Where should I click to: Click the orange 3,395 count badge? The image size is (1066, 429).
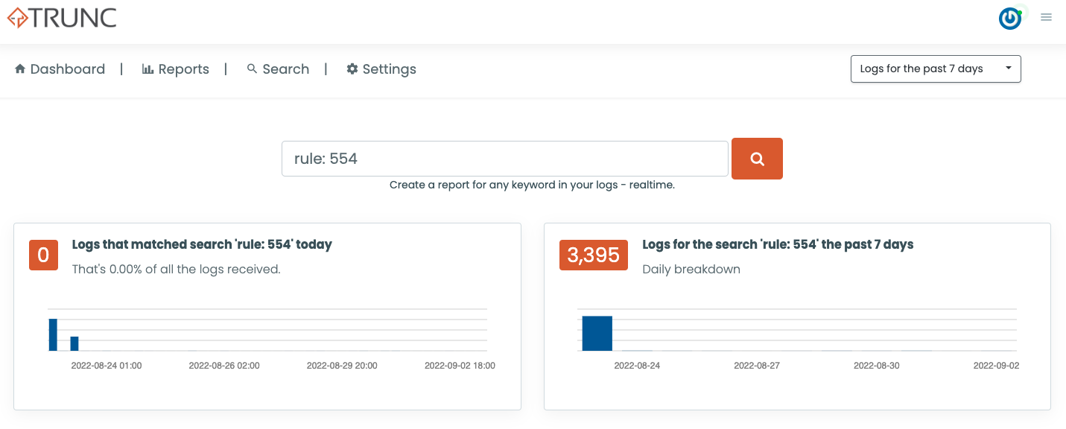[594, 255]
